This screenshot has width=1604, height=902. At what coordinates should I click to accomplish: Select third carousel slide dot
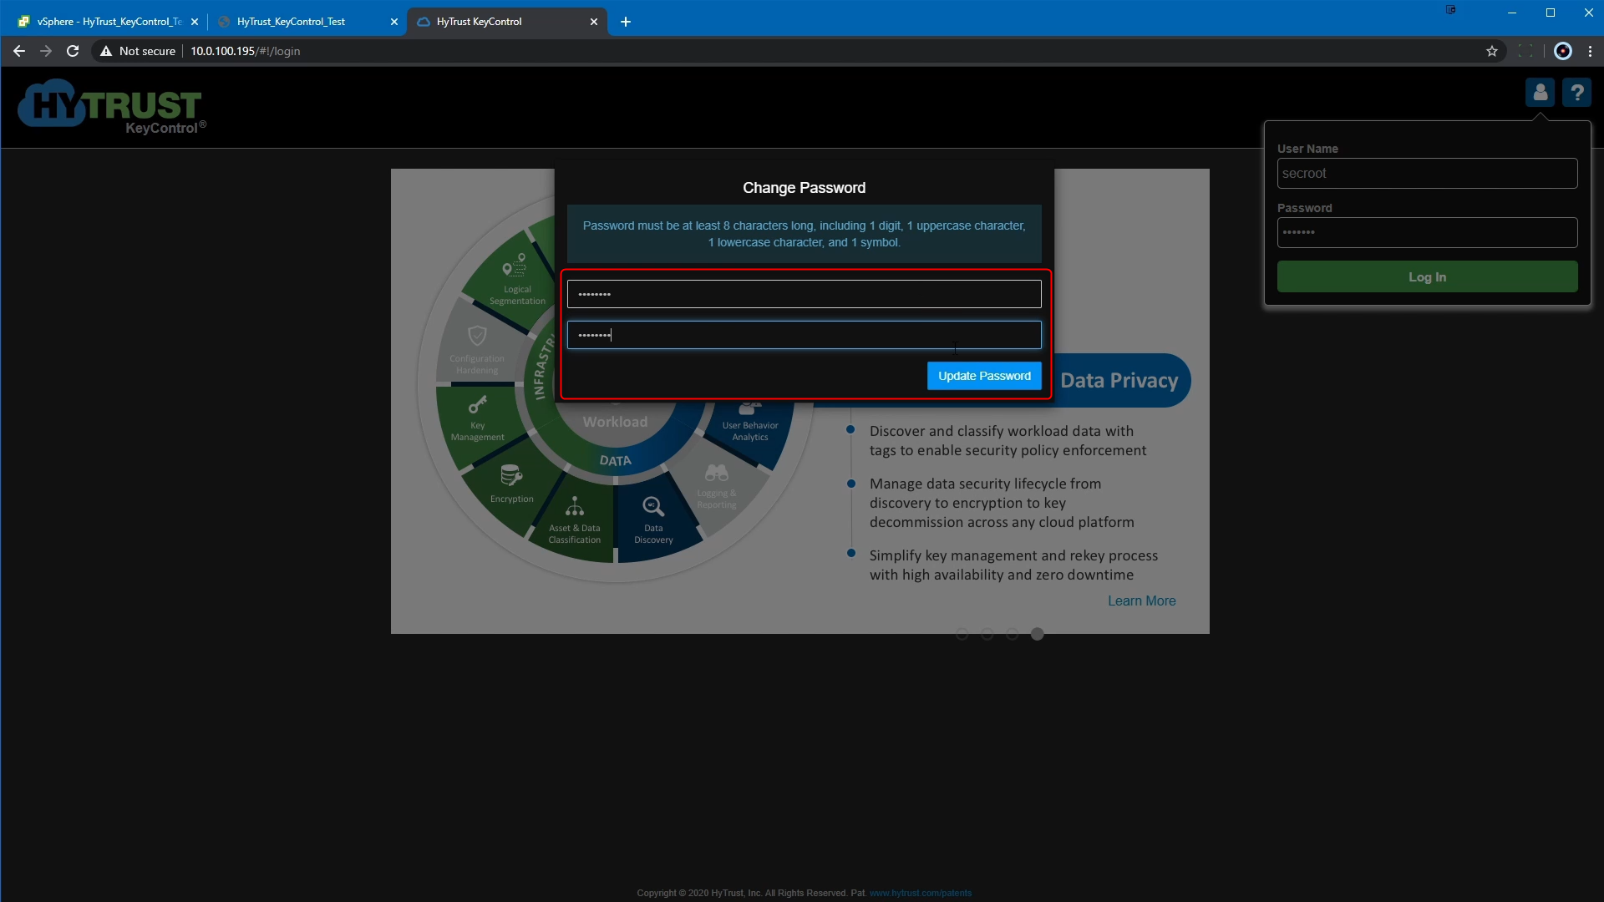[x=1012, y=634]
